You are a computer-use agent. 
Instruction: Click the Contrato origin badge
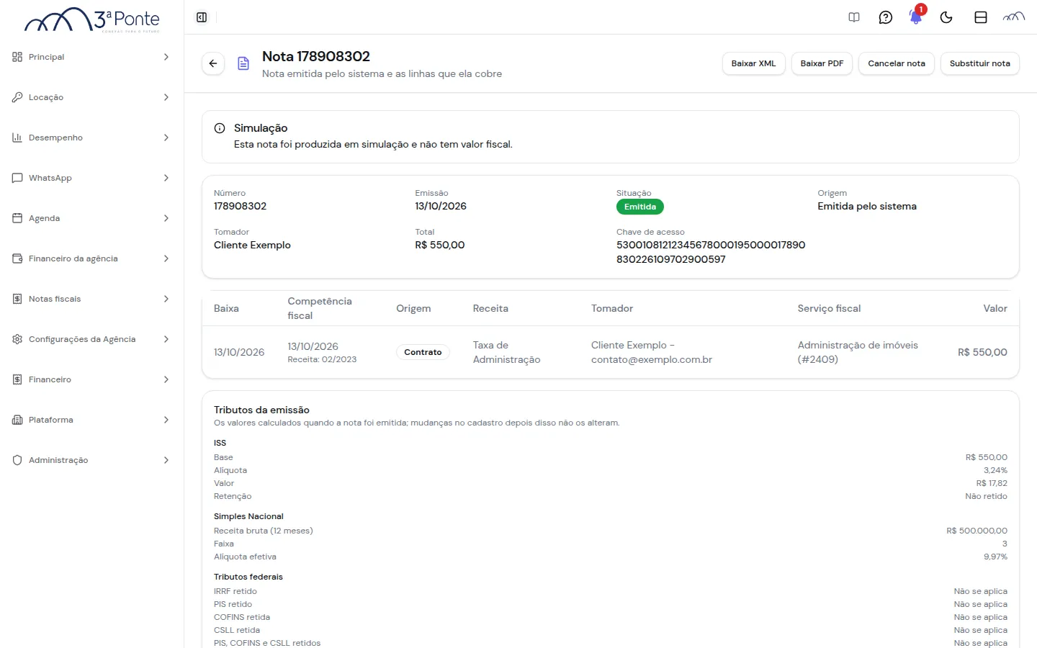[423, 352]
